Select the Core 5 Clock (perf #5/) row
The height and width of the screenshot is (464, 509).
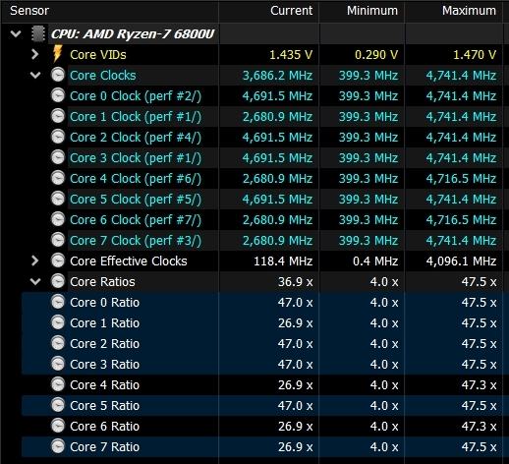(x=262, y=200)
